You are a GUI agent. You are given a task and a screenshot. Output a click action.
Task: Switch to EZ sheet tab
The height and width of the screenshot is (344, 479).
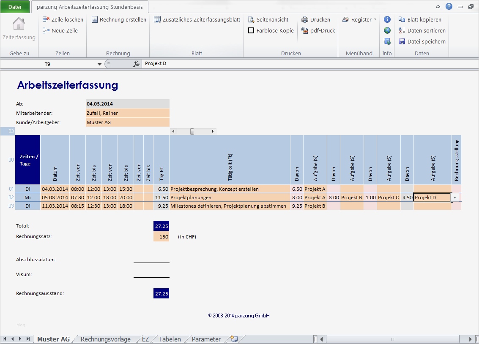(145, 339)
